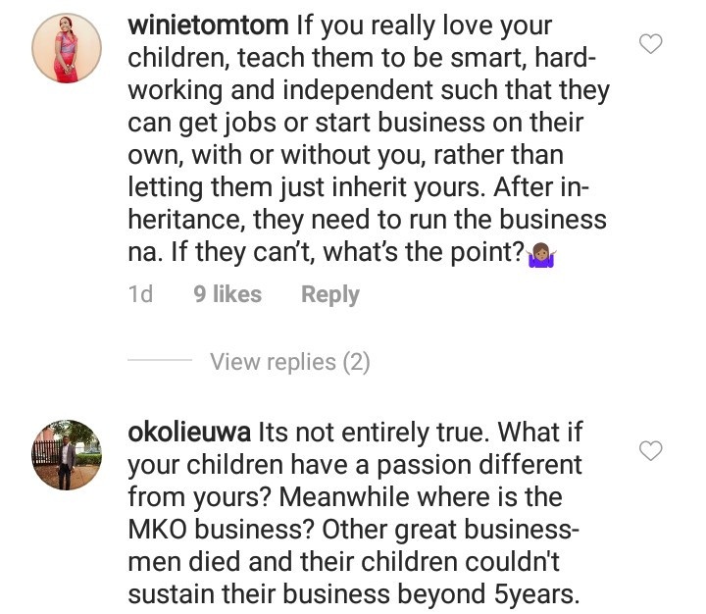The width and height of the screenshot is (706, 614).
Task: Like winietomtom's comment with the heart
Action: coord(651,43)
